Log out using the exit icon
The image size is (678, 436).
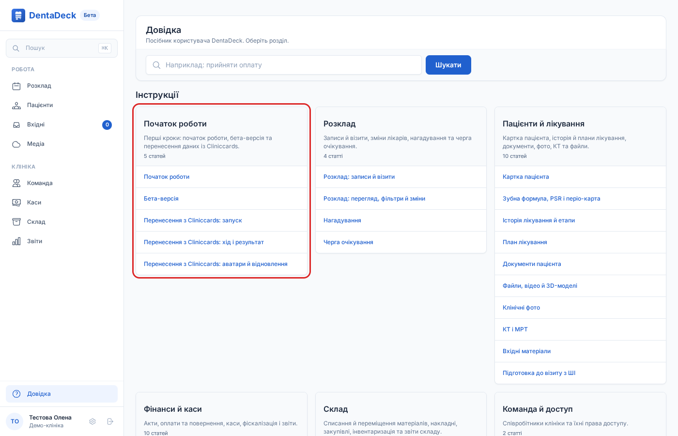click(110, 421)
